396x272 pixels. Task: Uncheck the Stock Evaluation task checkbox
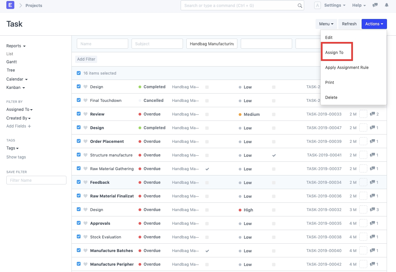click(x=79, y=237)
